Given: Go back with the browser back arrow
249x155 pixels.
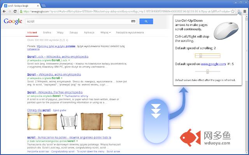Looking at the screenshot, I should [4, 11].
